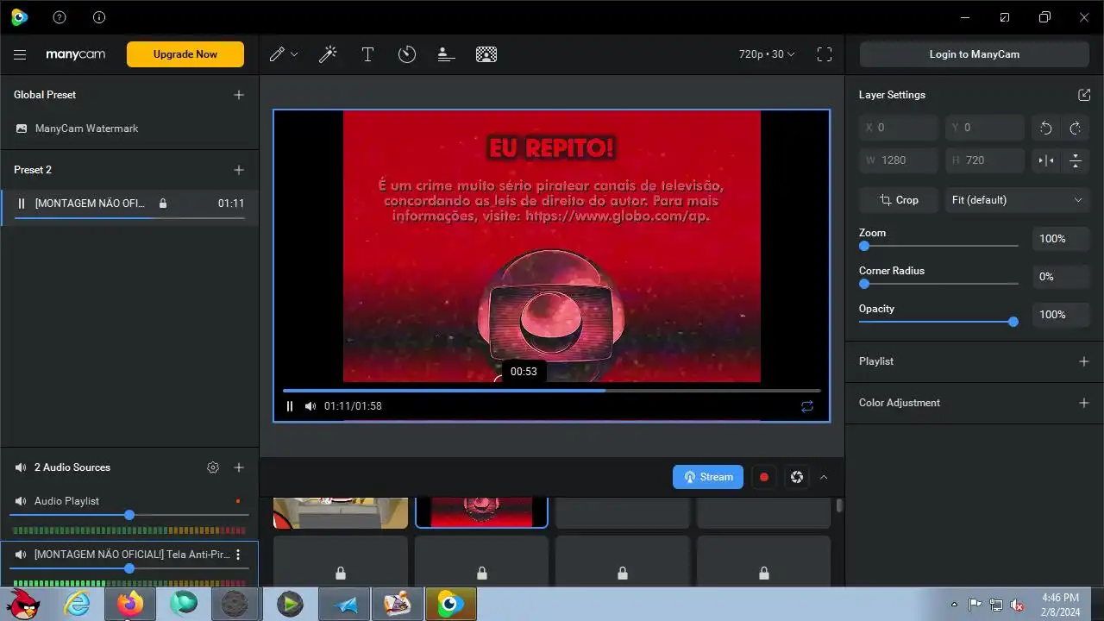The width and height of the screenshot is (1104, 621).
Task: Open options for MONTAGEM audio source
Action: point(239,555)
